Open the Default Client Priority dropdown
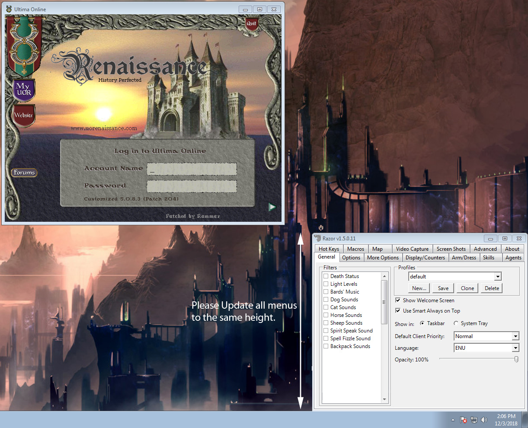Image resolution: width=528 pixels, height=428 pixels. (486, 336)
